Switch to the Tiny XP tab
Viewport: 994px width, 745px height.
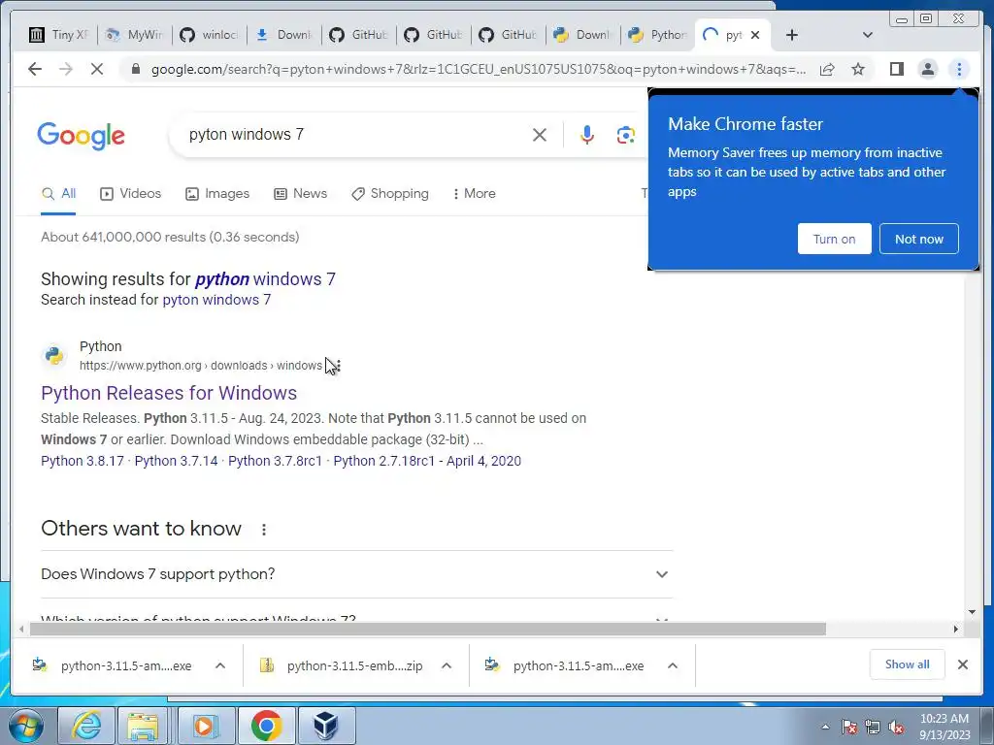pyautogui.click(x=59, y=35)
